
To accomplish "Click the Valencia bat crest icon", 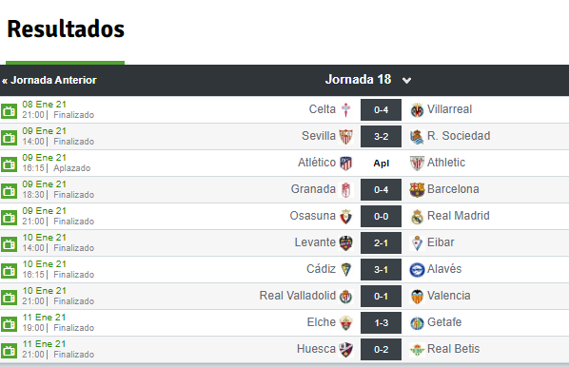I will tap(417, 297).
